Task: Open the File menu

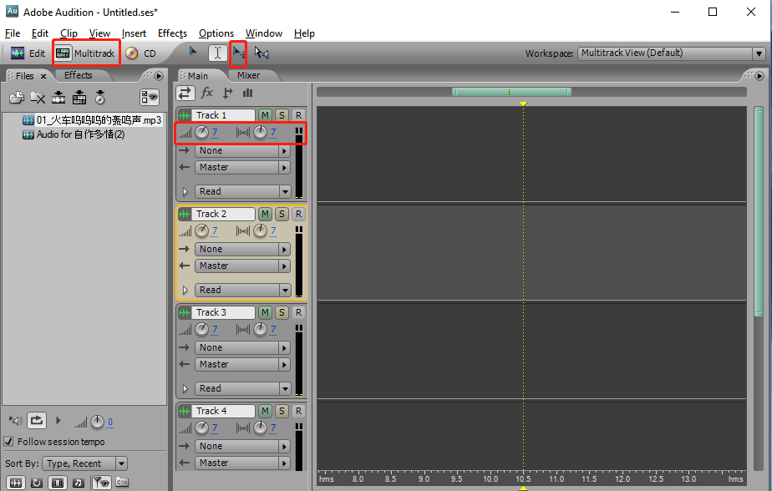Action: [13, 33]
